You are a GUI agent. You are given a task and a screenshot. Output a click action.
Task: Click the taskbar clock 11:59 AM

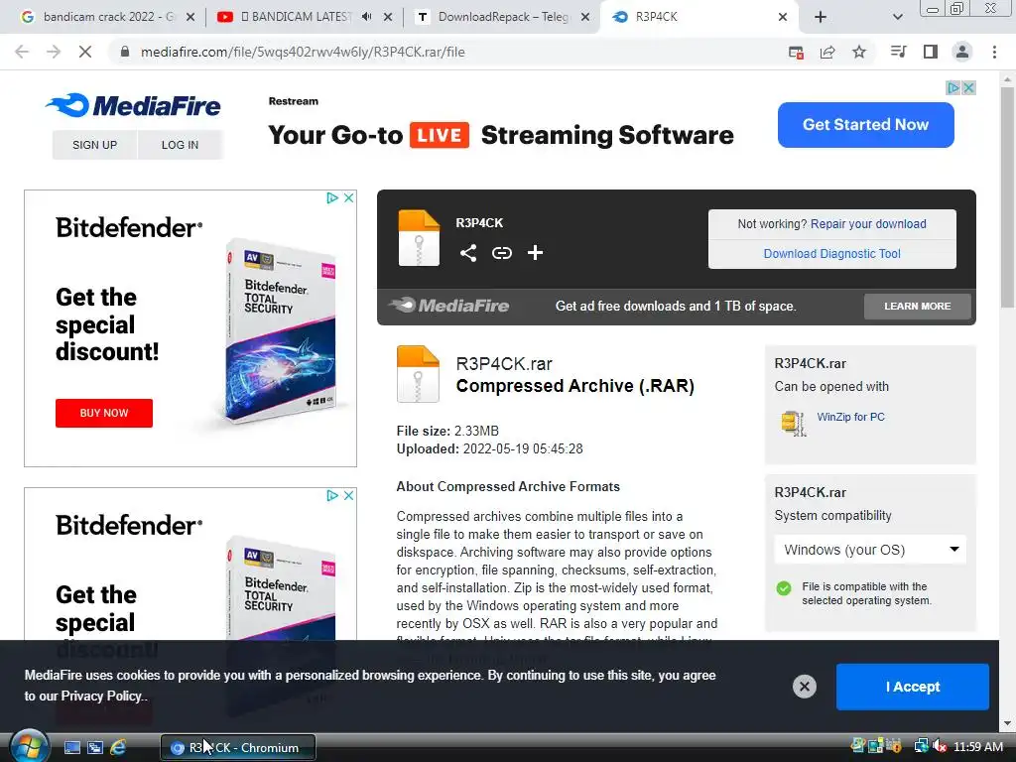978,746
